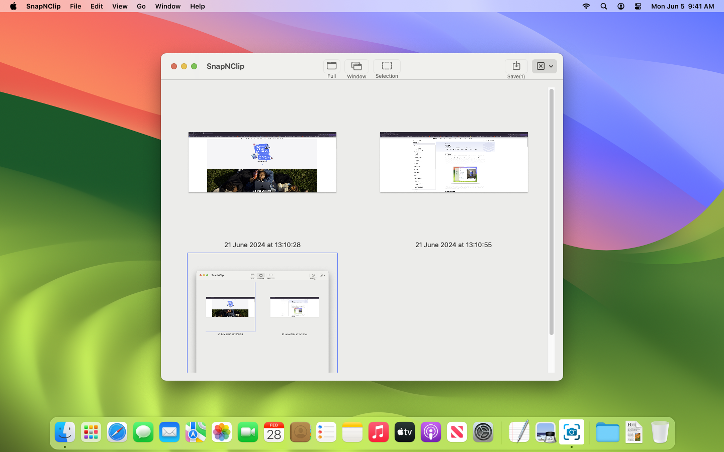Open the delete dropdown arrow in toolbar
This screenshot has width=724, height=452.
[551, 66]
